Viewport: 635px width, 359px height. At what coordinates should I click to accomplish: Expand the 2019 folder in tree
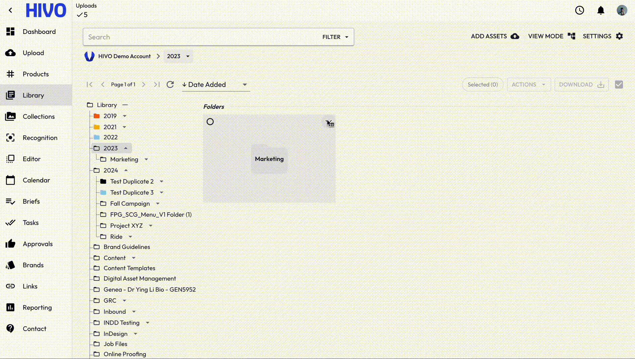tap(125, 116)
